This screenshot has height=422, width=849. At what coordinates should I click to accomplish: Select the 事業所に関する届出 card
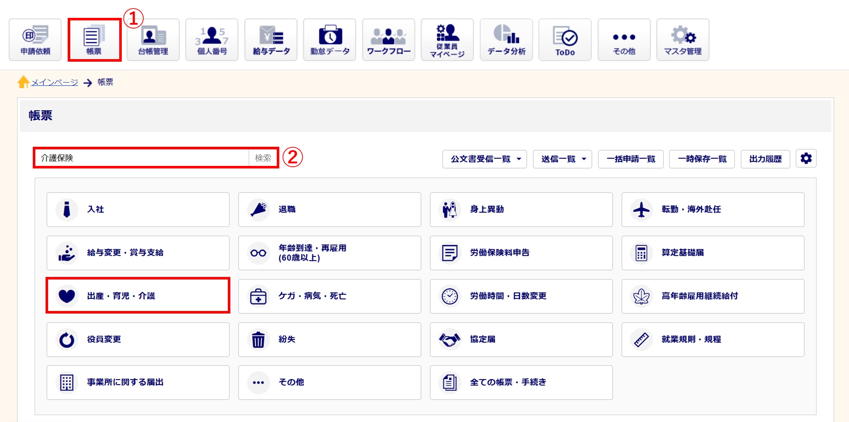(138, 382)
